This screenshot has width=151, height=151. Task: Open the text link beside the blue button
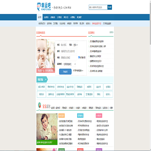click(78, 70)
